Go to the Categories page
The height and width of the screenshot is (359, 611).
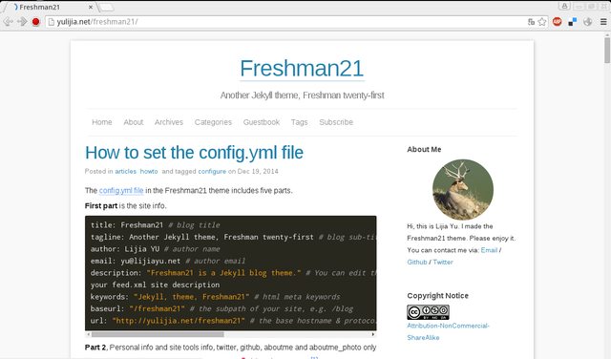(x=213, y=122)
